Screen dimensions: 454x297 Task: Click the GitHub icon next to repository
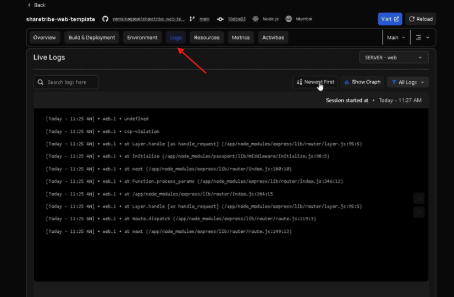click(106, 19)
